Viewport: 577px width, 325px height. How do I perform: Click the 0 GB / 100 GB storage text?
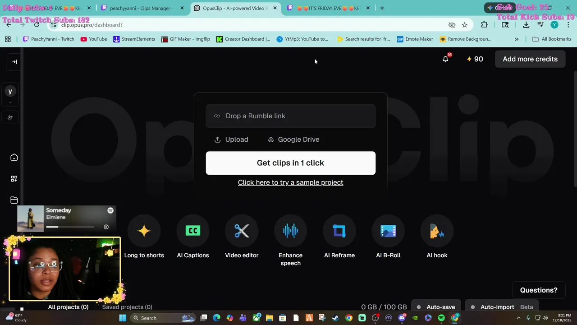(384, 307)
